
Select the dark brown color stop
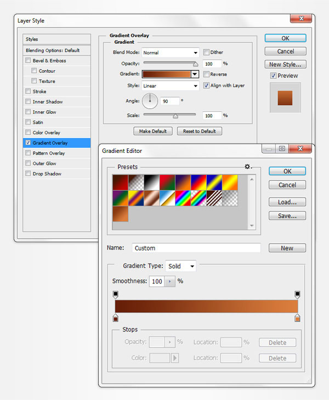tap(116, 318)
